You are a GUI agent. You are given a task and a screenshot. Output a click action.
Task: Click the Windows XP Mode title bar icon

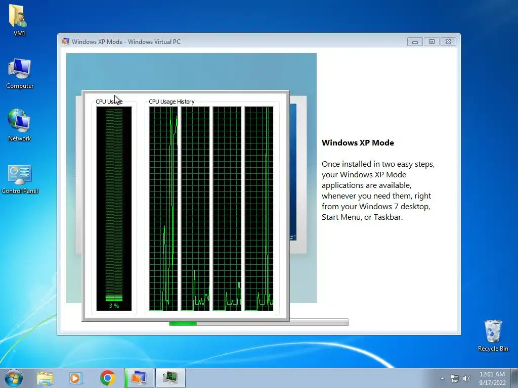[x=65, y=41]
